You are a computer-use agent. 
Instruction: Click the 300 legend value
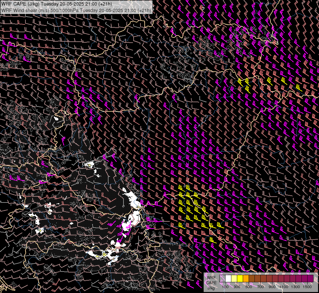[x=237, y=287]
